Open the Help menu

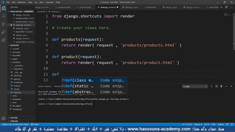(58, 2)
